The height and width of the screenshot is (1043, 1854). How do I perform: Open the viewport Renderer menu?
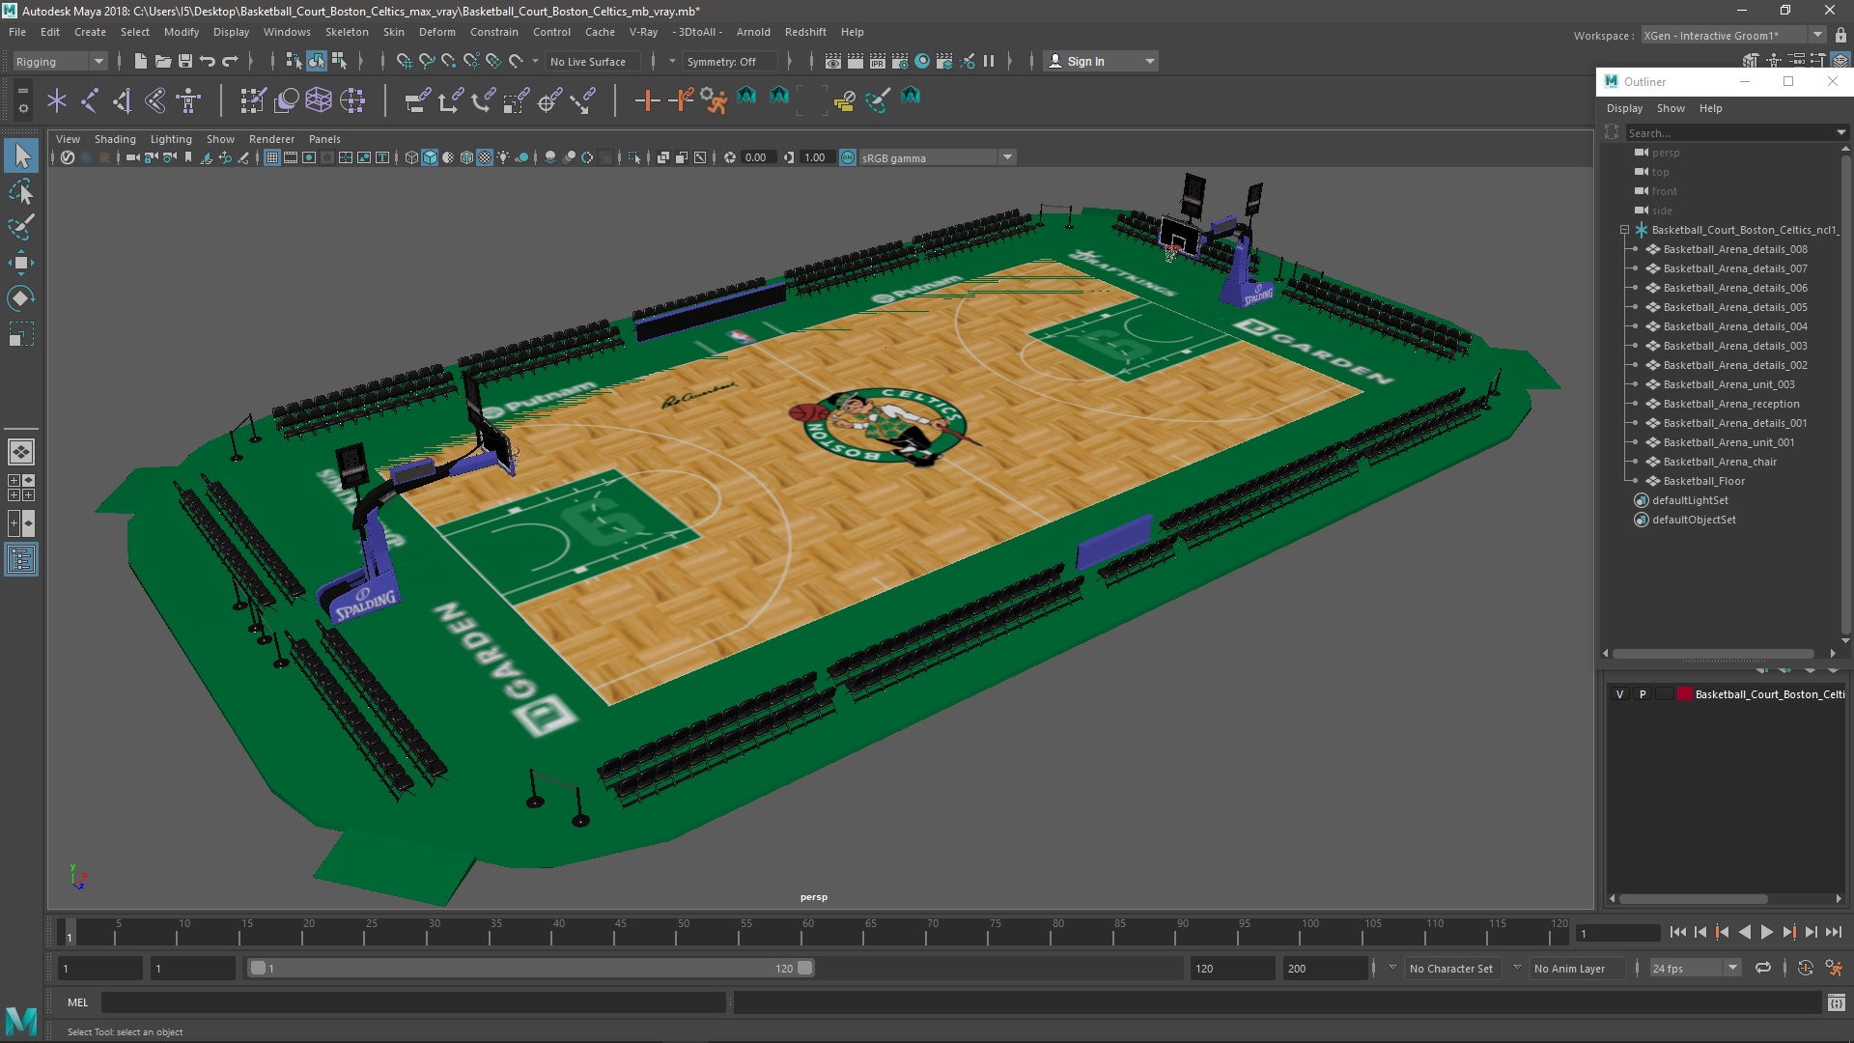pyautogui.click(x=271, y=139)
